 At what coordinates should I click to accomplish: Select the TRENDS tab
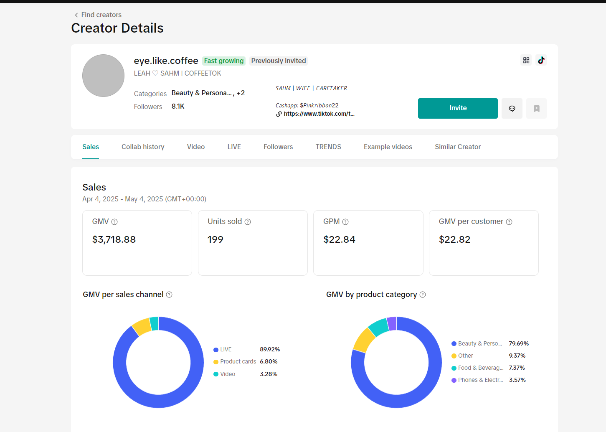(328, 147)
